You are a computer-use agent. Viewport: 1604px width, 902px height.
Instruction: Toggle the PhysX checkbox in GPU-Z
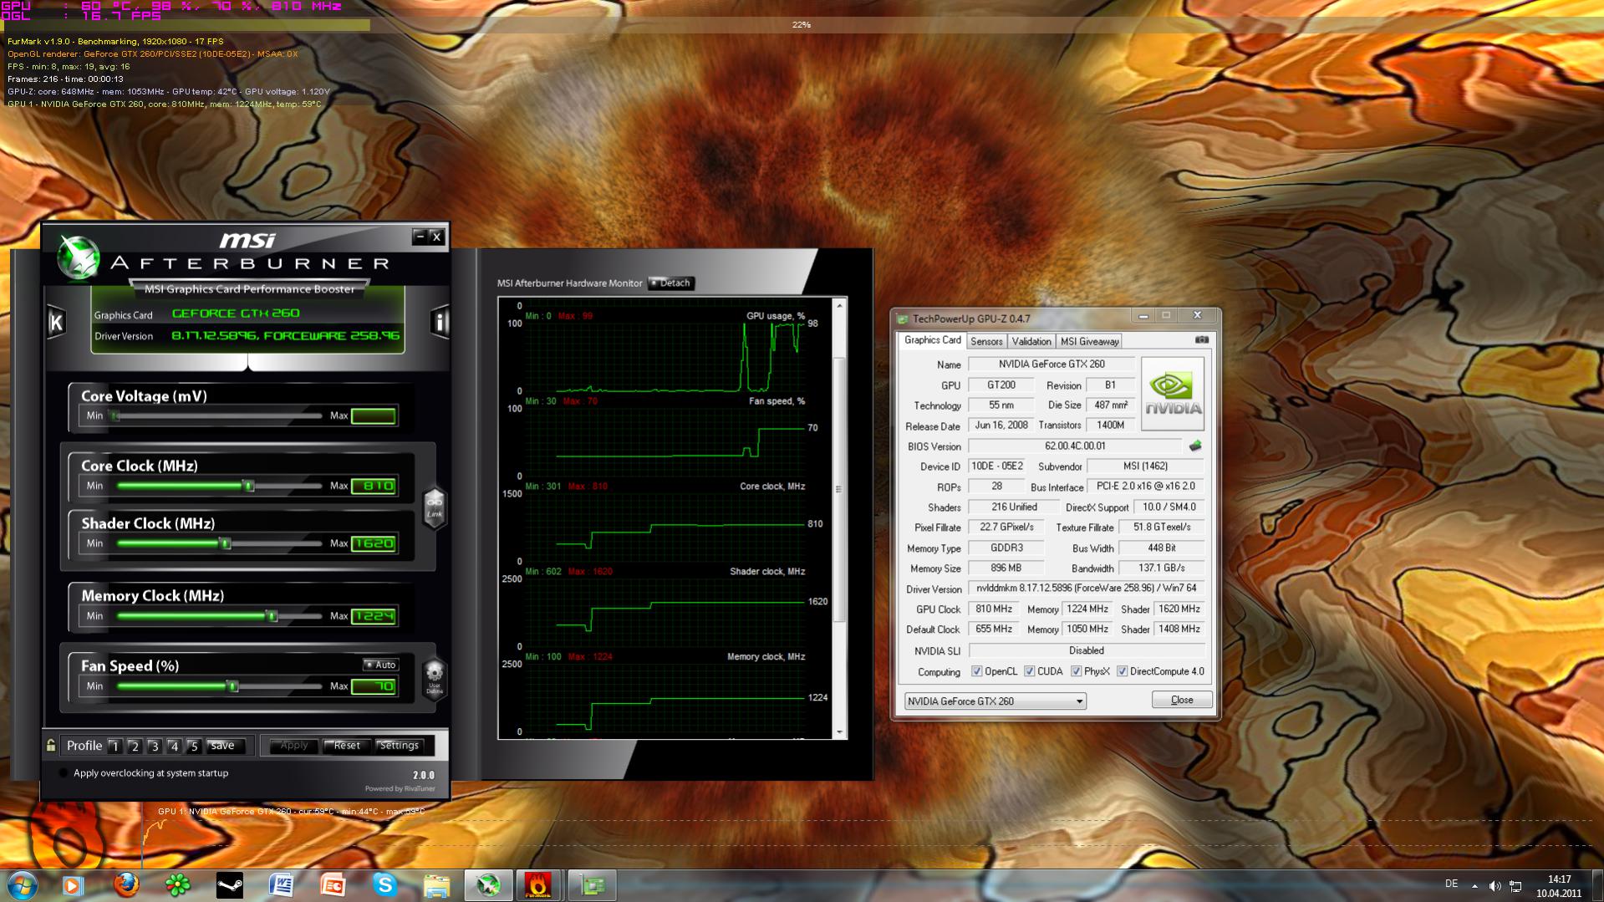(x=1076, y=671)
